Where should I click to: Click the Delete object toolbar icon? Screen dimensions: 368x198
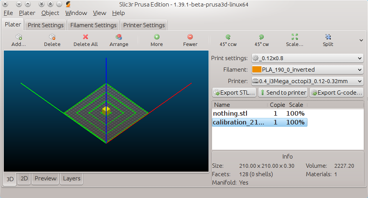point(52,37)
